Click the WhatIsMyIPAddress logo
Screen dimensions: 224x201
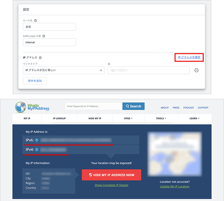(x=32, y=107)
